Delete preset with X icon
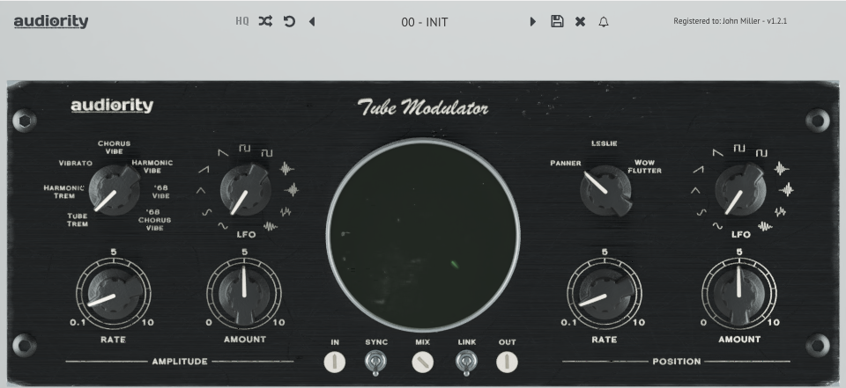 (x=580, y=21)
